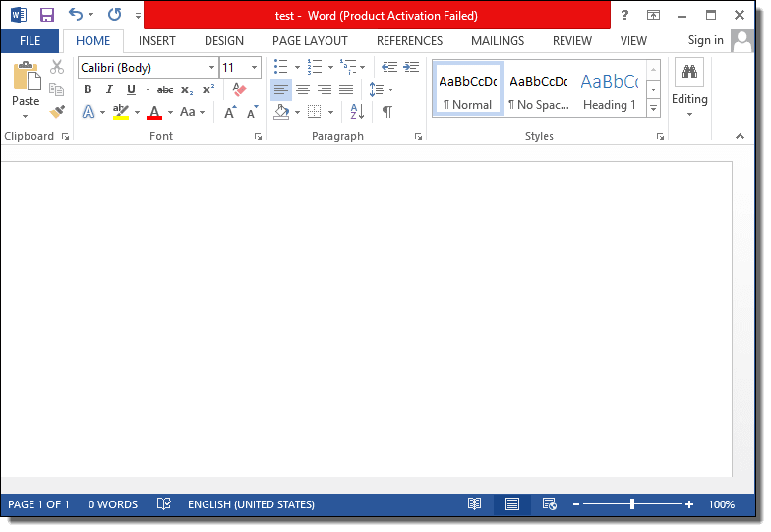Click the 0 WORDS count in status bar

tap(112, 504)
